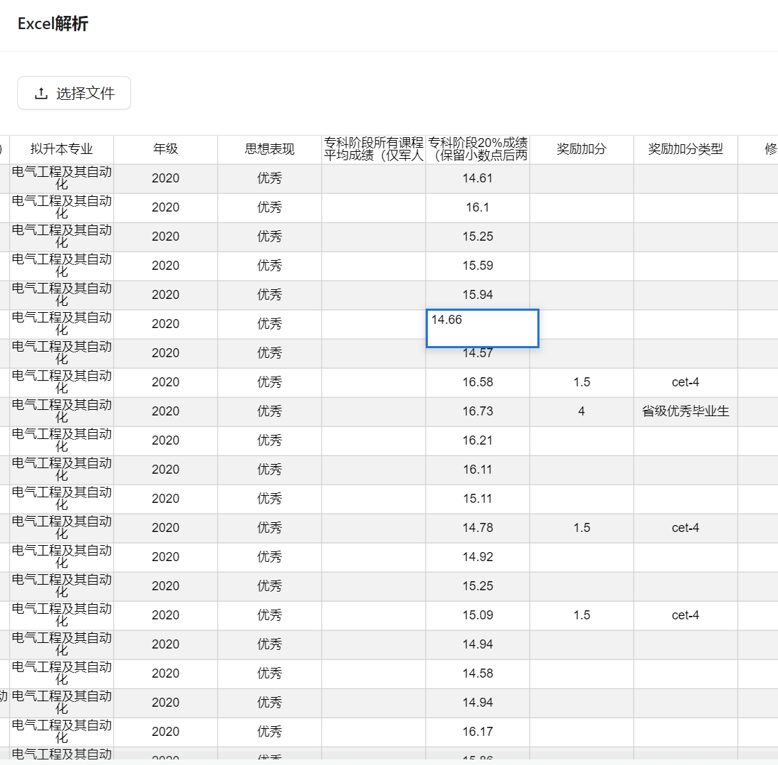The width and height of the screenshot is (778, 765).
Task: Click the cell with score 16.73
Action: coord(478,411)
